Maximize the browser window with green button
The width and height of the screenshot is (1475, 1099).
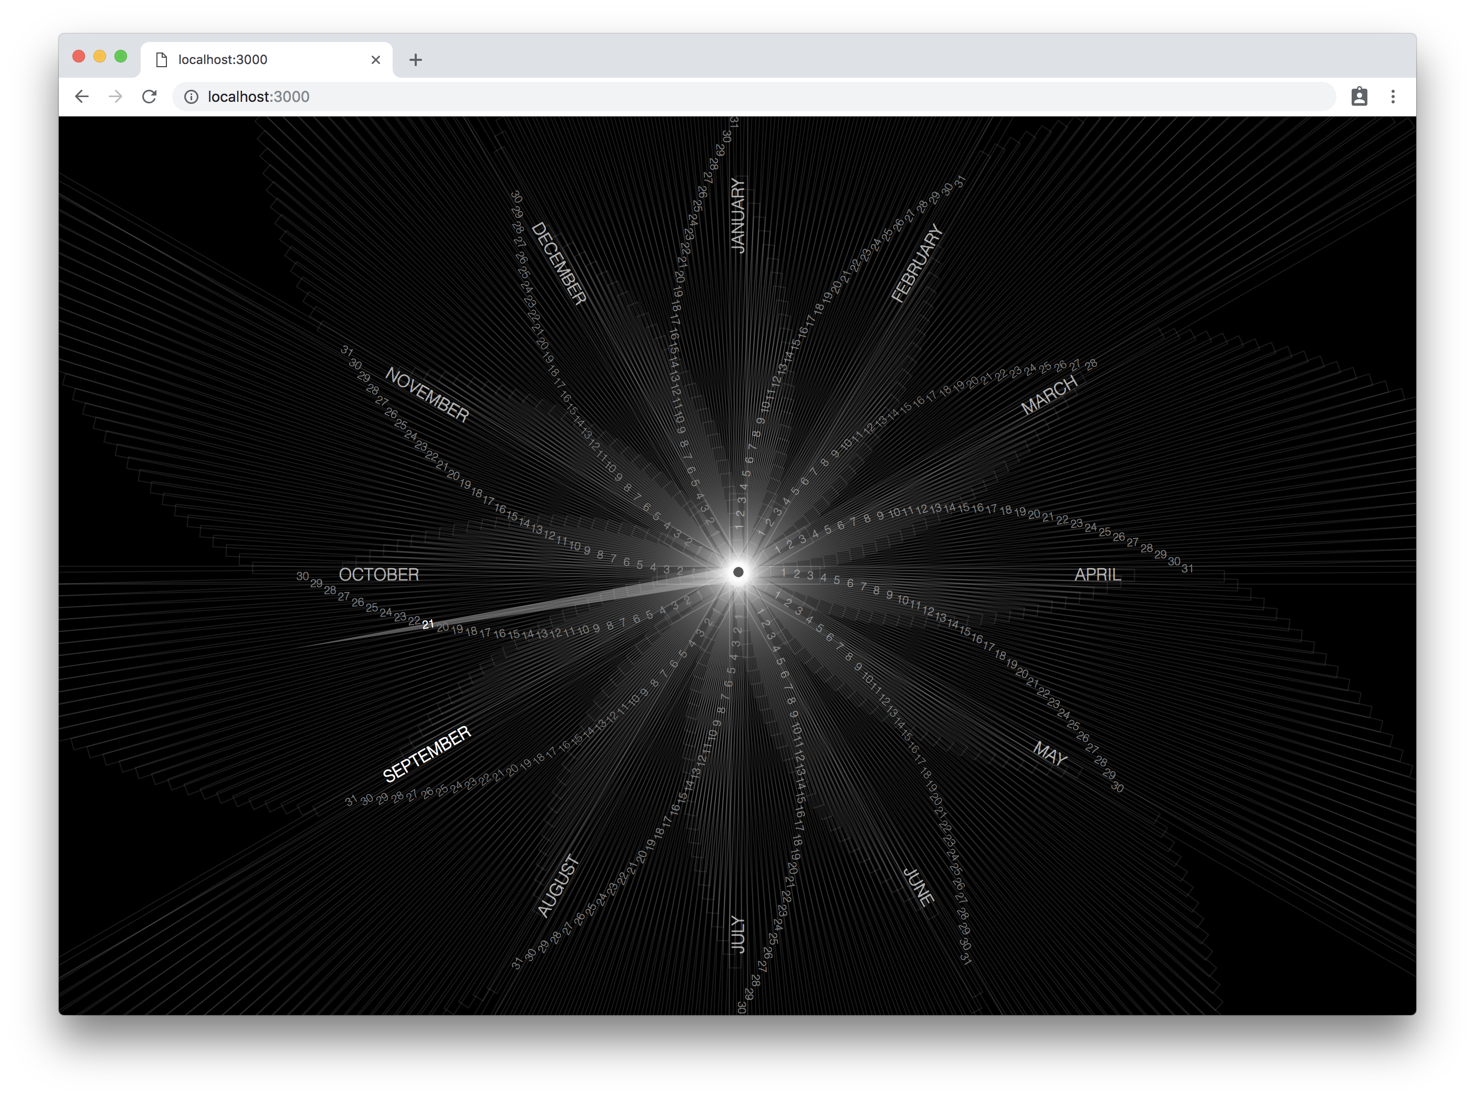coord(120,57)
